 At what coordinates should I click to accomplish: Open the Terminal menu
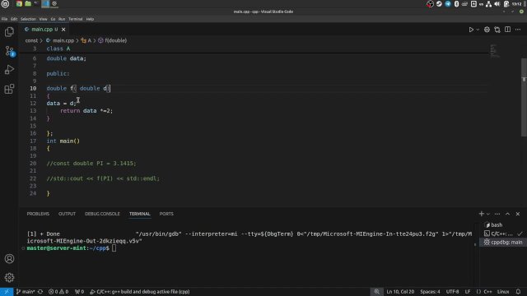(x=75, y=19)
